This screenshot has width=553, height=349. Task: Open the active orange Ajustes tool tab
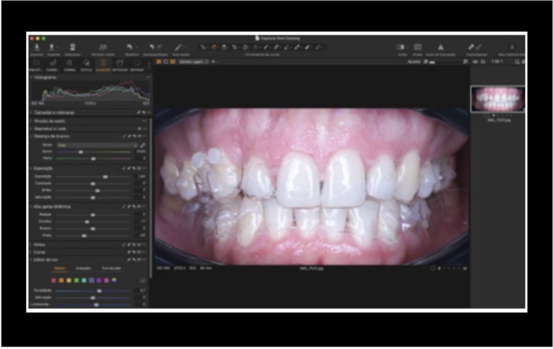coord(103,65)
